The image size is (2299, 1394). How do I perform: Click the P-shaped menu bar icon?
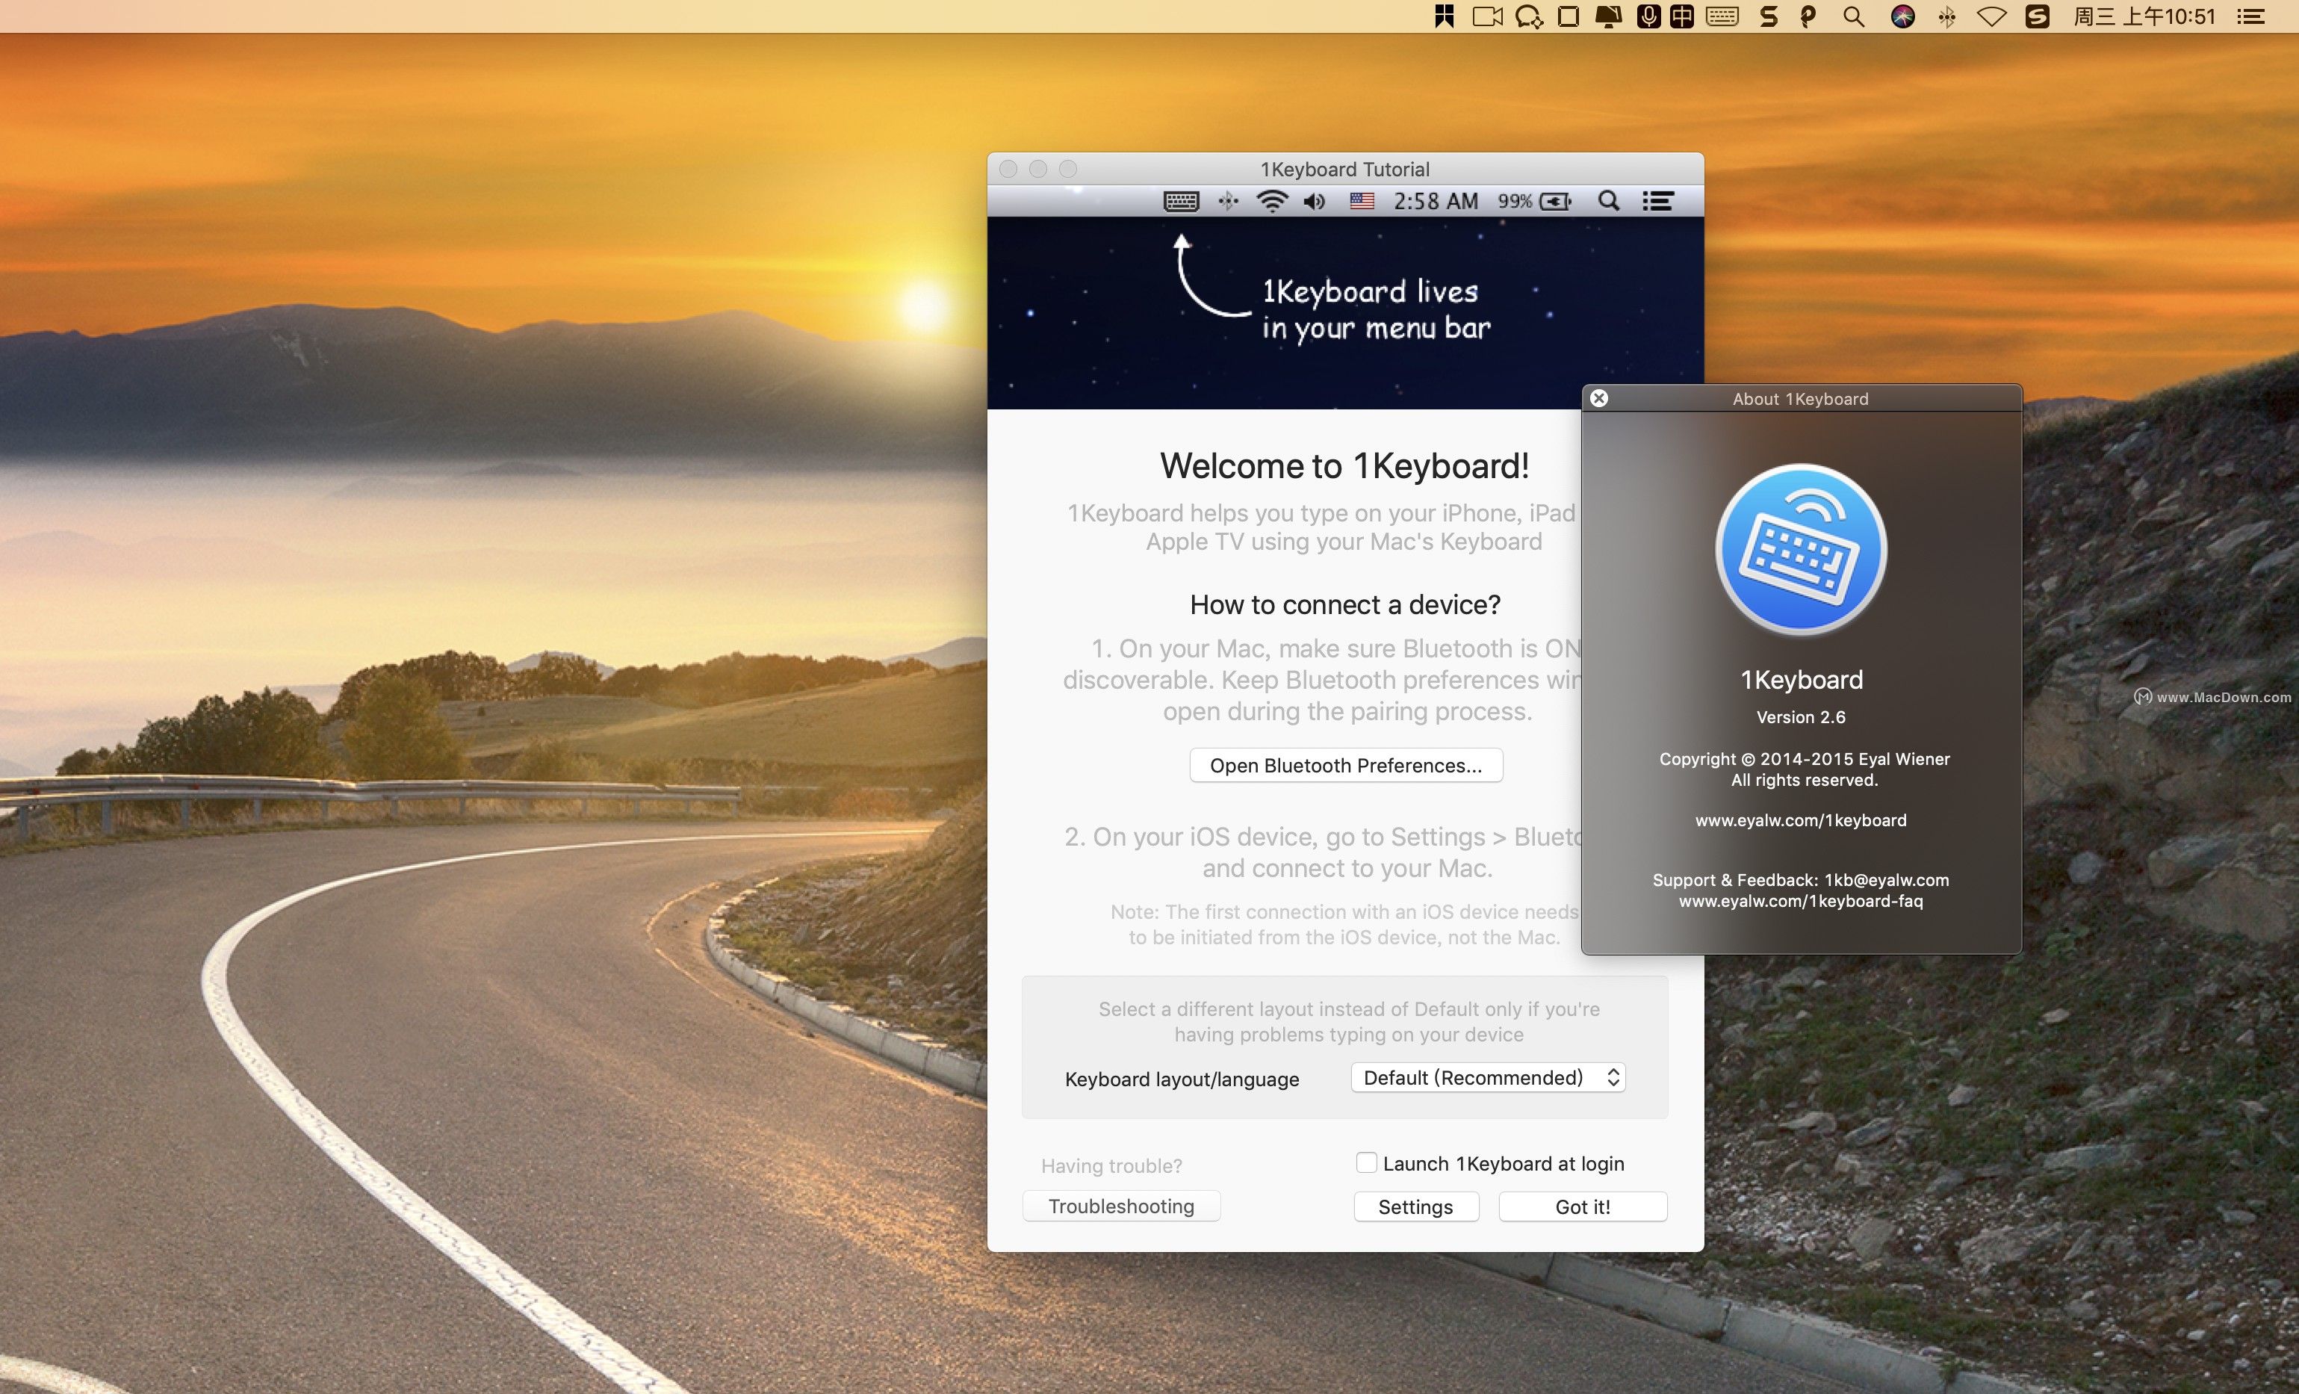[1808, 16]
